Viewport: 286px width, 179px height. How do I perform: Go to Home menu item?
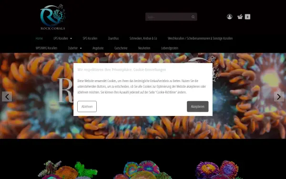pos(39,38)
